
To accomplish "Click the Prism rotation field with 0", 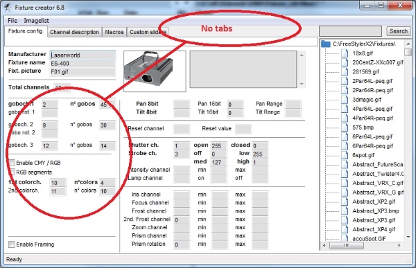I will tap(182, 244).
